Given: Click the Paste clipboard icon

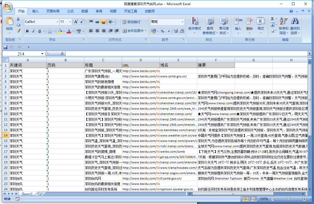Looking at the screenshot, I should point(9,21).
